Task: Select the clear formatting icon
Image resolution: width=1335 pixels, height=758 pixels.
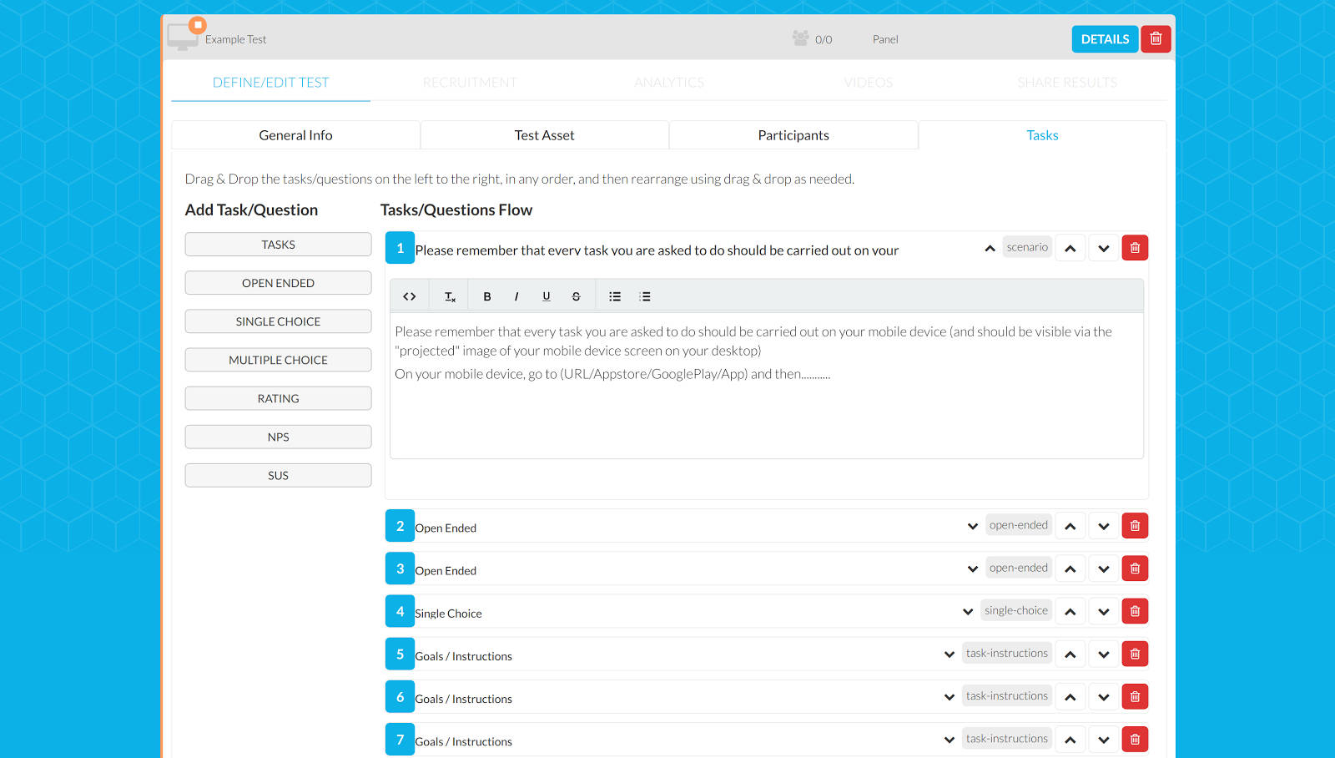Action: [450, 296]
